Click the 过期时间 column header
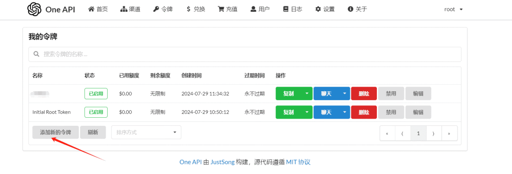The image size is (512, 174). 255,76
